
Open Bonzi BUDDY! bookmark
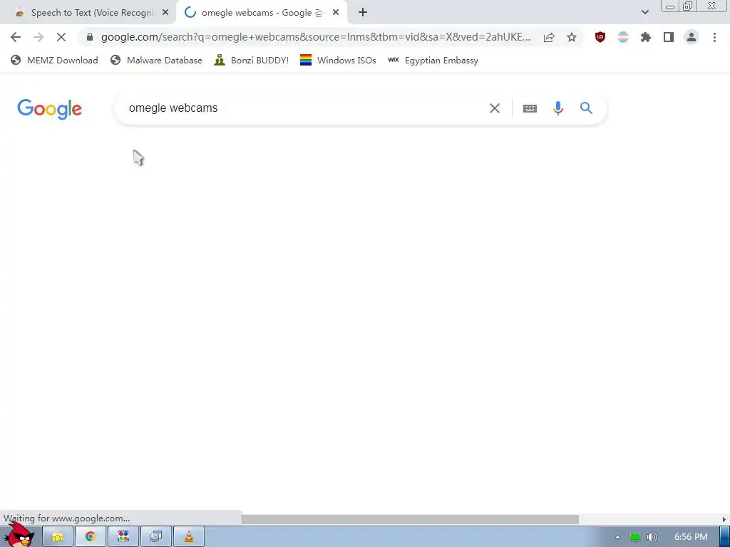click(x=252, y=60)
